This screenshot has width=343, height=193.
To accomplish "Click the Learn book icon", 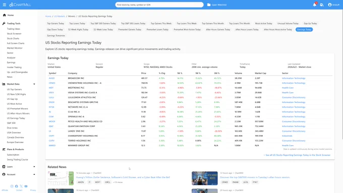I will (x=4, y=167).
